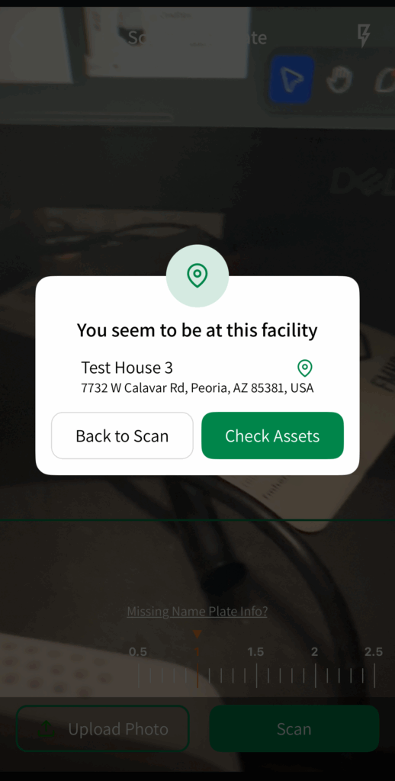Tap the orange zoom indicator marker
The height and width of the screenshot is (781, 395).
pyautogui.click(x=197, y=634)
